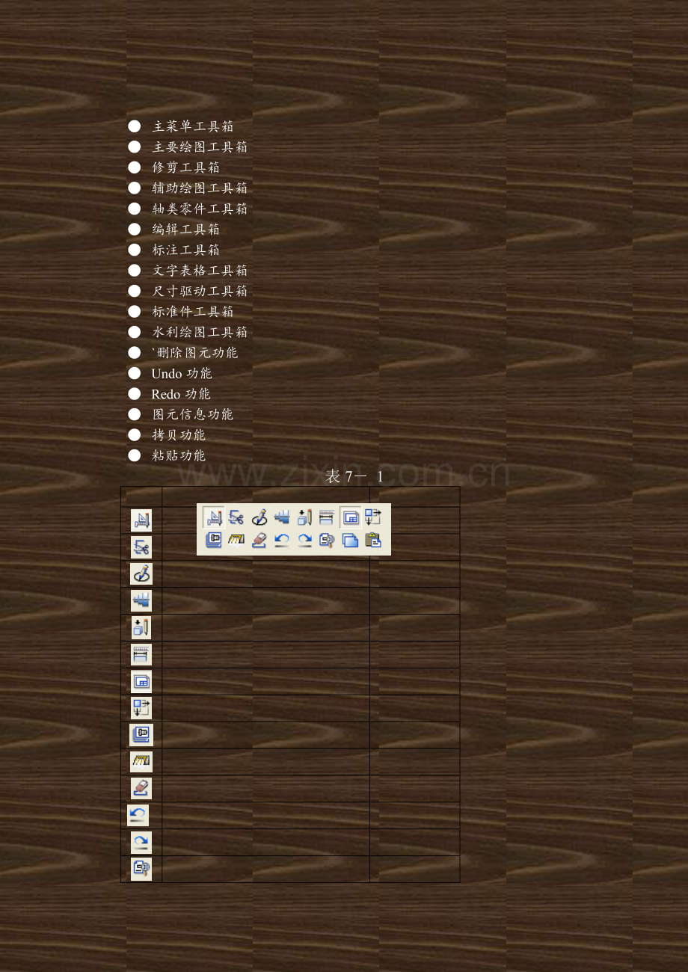Click the standard parts frame icon
Screen dimensions: 688x972
click(215, 540)
